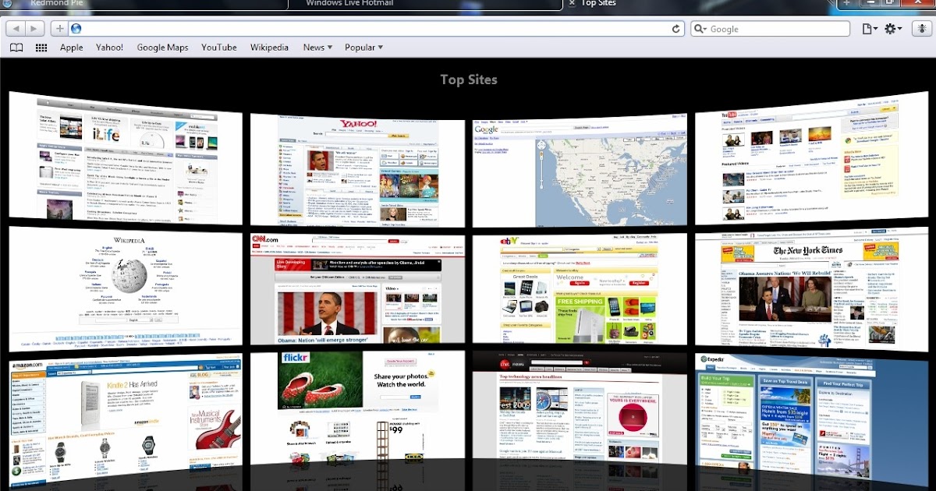Open the settings gear menu
936x491 pixels.
click(x=893, y=29)
